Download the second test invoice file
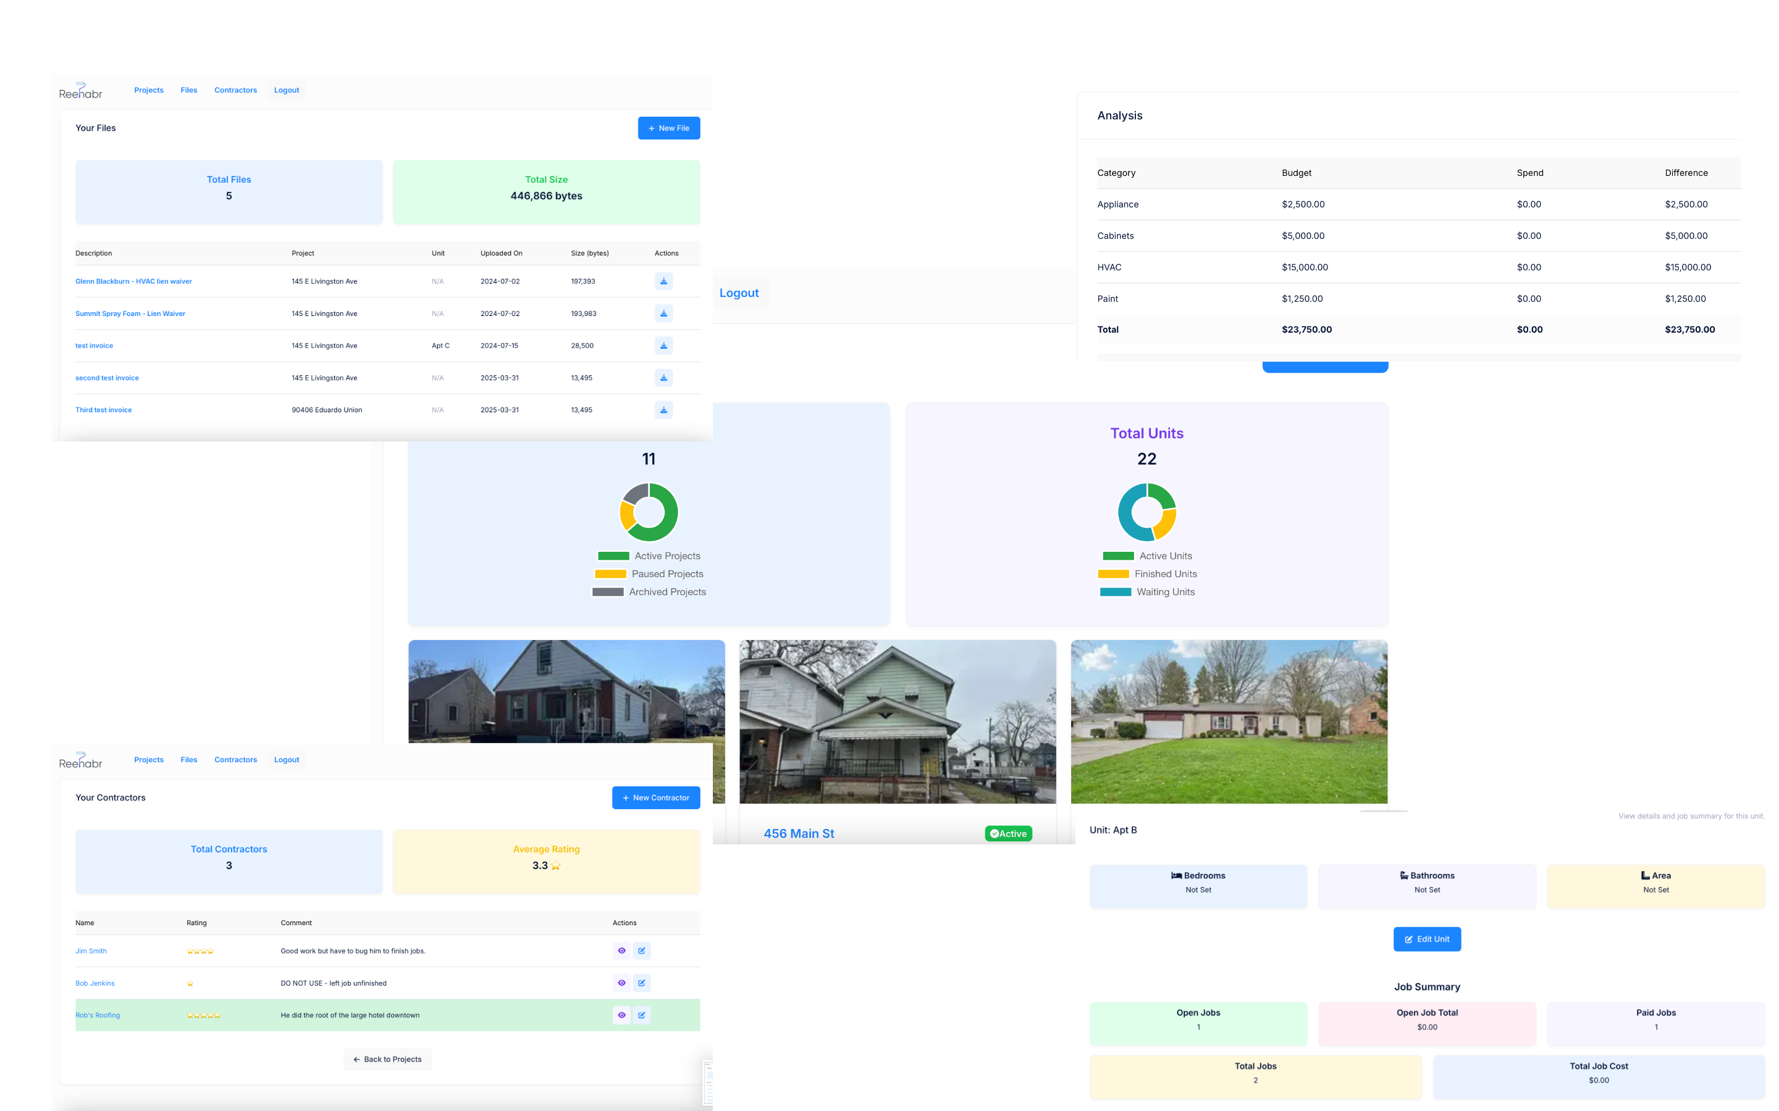1779x1111 pixels. [x=663, y=378]
